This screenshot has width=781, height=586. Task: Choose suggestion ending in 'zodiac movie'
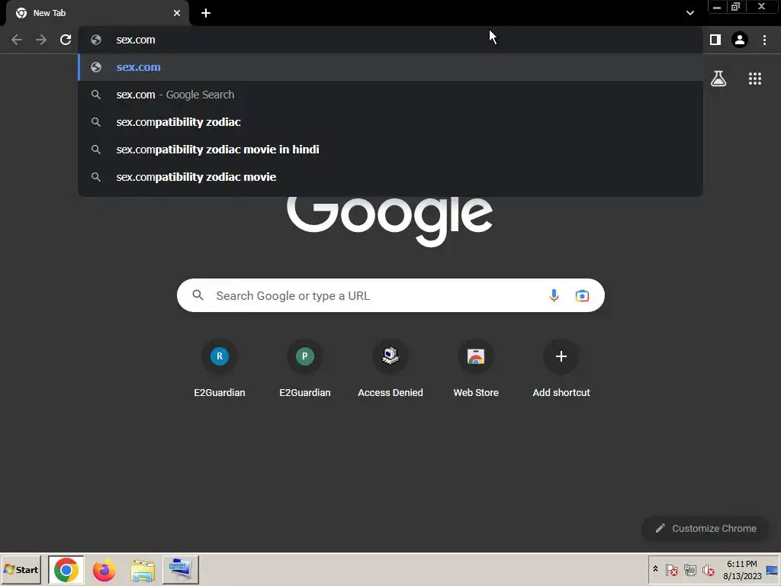(390, 177)
